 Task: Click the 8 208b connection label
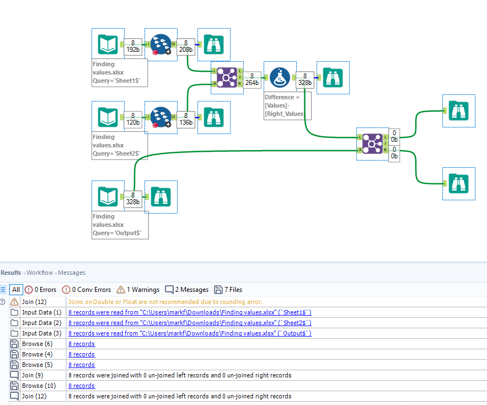186,46
